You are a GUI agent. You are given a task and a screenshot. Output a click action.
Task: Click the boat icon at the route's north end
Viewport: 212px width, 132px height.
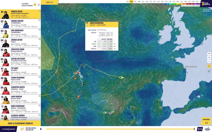tap(83, 20)
